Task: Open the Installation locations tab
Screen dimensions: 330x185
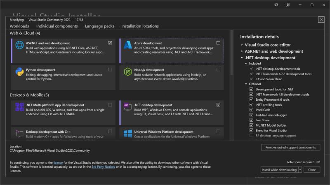Action: click(140, 26)
